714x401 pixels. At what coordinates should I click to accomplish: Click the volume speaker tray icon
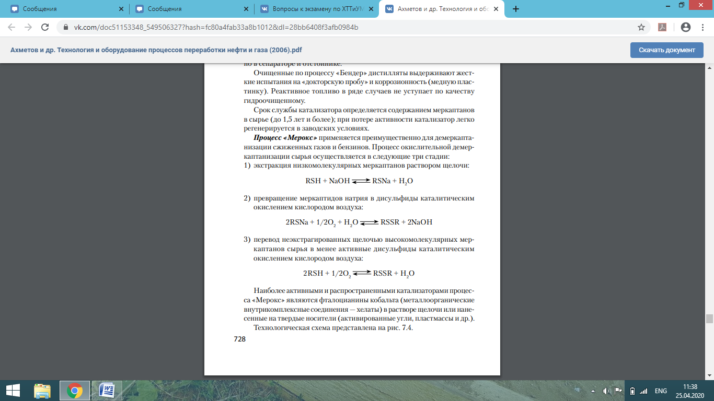[x=606, y=391]
